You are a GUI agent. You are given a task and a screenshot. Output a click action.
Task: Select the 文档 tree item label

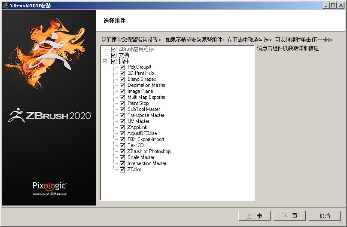[x=124, y=55]
